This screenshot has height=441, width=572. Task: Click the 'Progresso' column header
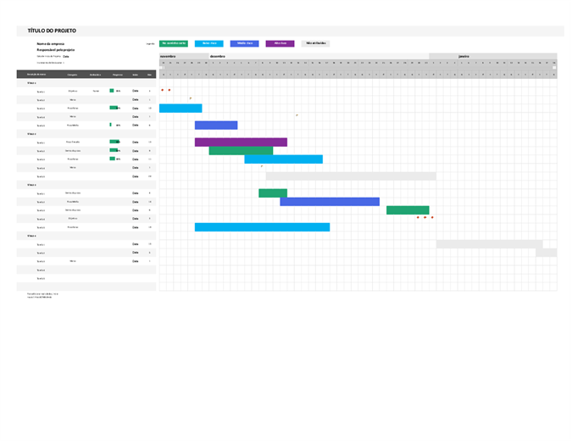click(x=118, y=75)
